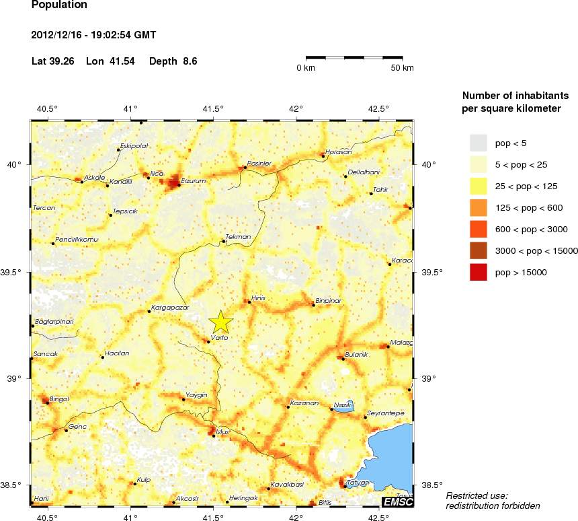The width and height of the screenshot is (578, 521).
Task: Select the Kargapazar town marker
Action: click(149, 311)
